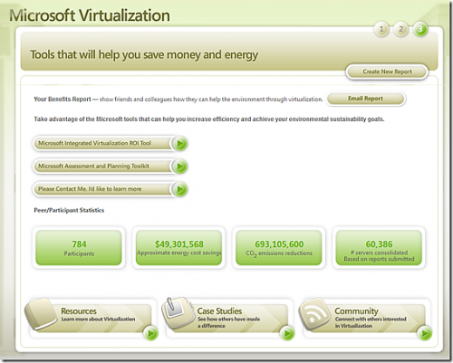Open Microsoft Integrated Virtualization ROI Tool link
The height and width of the screenshot is (363, 453).
[102, 143]
